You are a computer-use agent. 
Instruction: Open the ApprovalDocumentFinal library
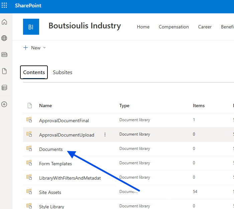click(x=64, y=121)
